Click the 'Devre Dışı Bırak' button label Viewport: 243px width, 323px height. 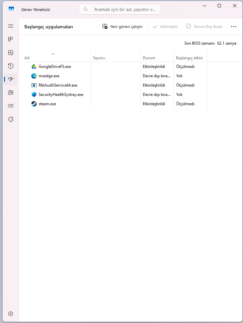[x=208, y=27]
